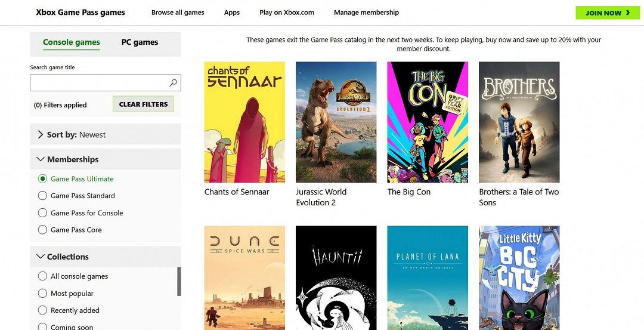The width and height of the screenshot is (644, 330).
Task: Open Browse all games in the navigation
Action: (178, 13)
